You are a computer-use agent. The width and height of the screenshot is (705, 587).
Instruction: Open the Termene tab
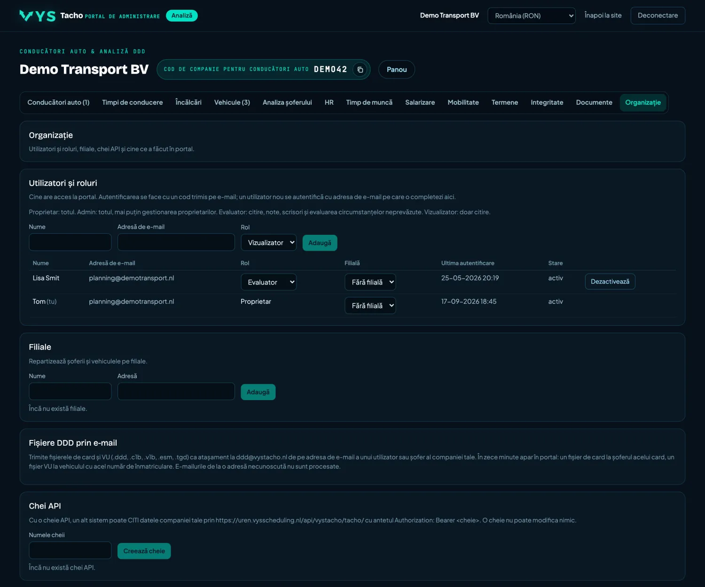505,102
